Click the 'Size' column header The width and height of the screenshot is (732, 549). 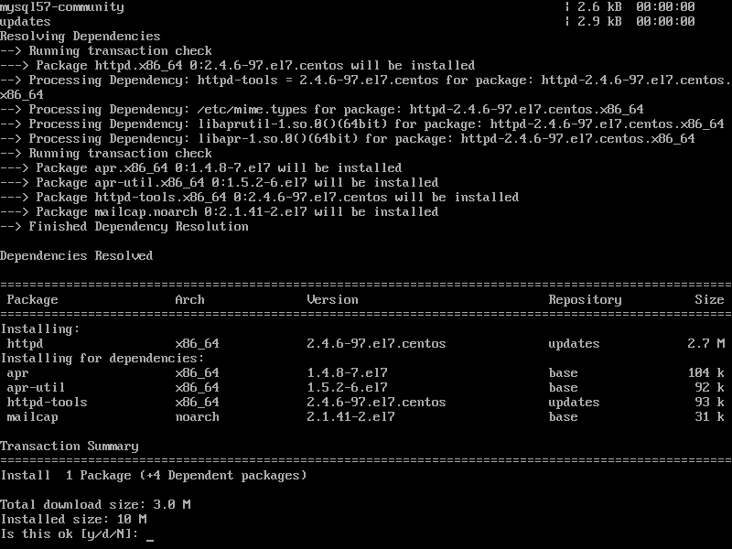point(709,300)
